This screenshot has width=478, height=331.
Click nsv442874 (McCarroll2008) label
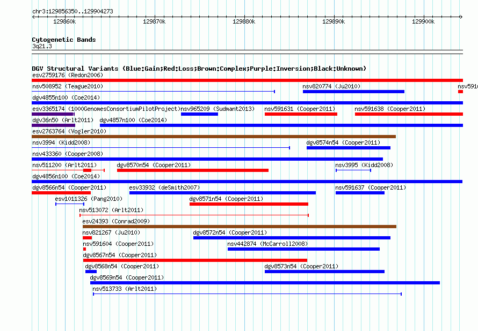pos(267,244)
